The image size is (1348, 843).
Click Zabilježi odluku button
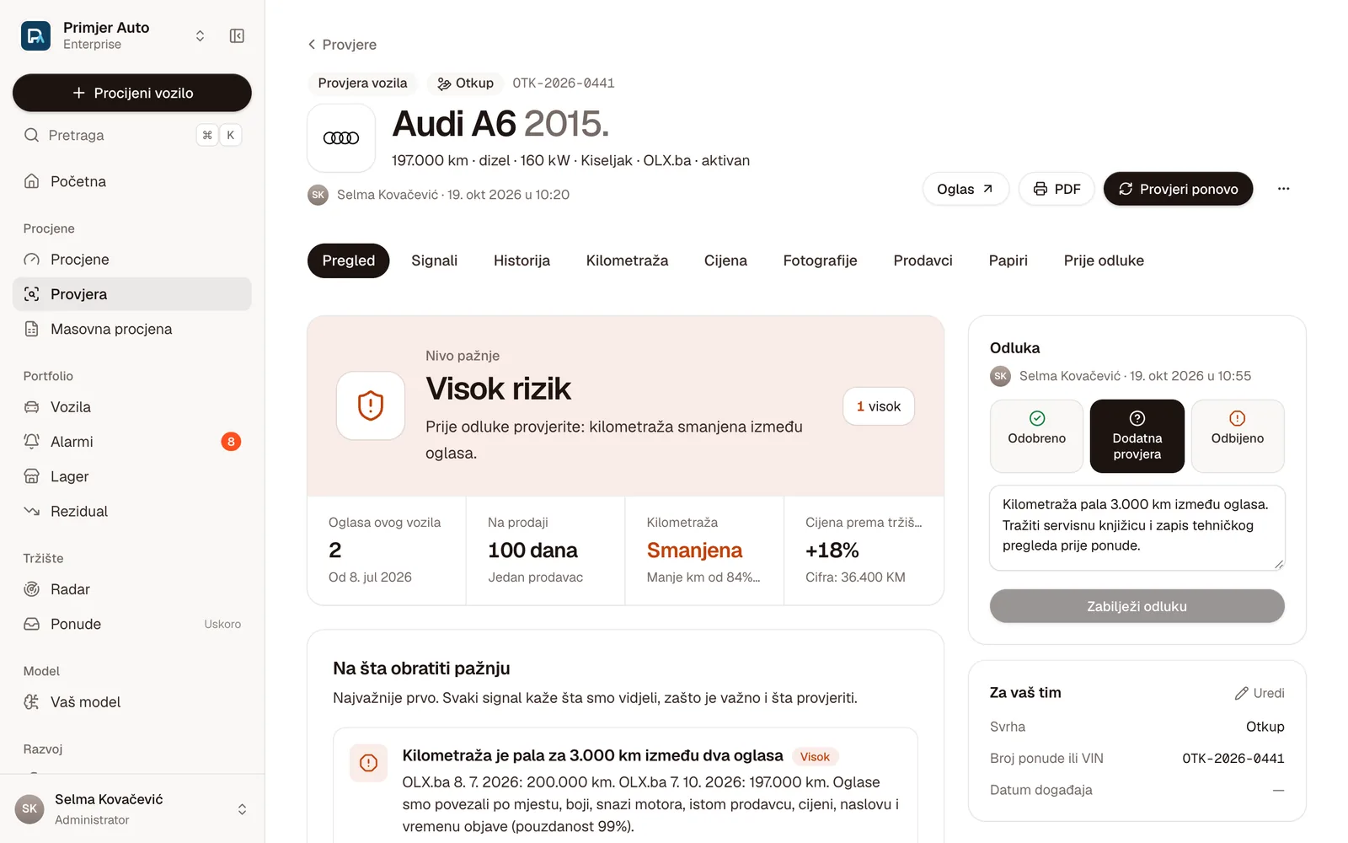tap(1137, 606)
